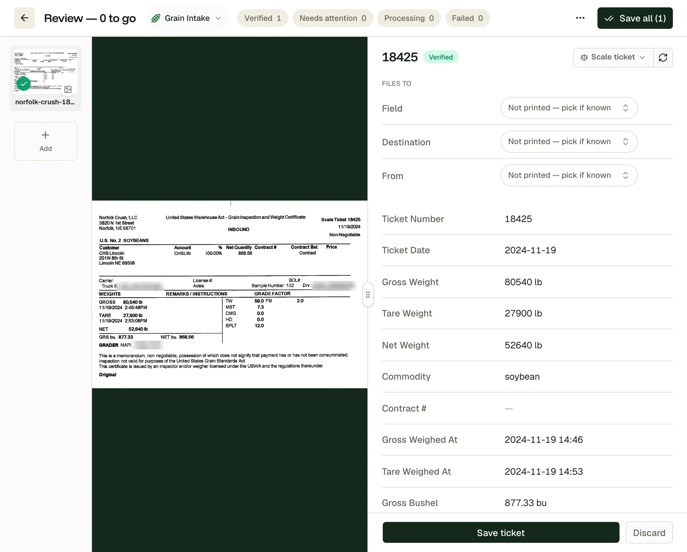
Task: Filter by the Verified 1 tab
Action: coord(263,18)
